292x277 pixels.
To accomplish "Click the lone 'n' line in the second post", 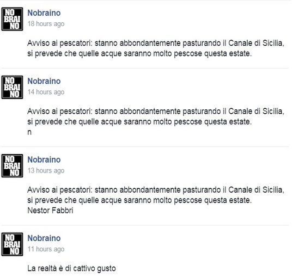I will point(29,132).
